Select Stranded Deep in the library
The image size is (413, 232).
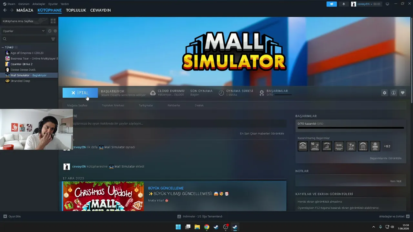(29, 81)
